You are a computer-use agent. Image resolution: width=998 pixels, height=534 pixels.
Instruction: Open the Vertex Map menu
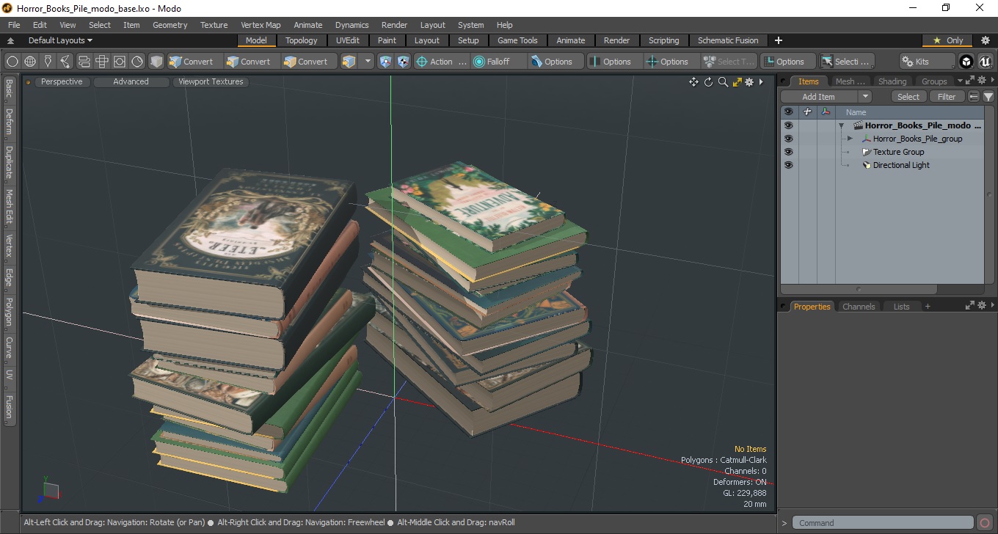tap(261, 25)
